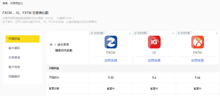This screenshot has width=220, height=96.
Task: Remove FXCM from the comparison
Action: (x=130, y=33)
